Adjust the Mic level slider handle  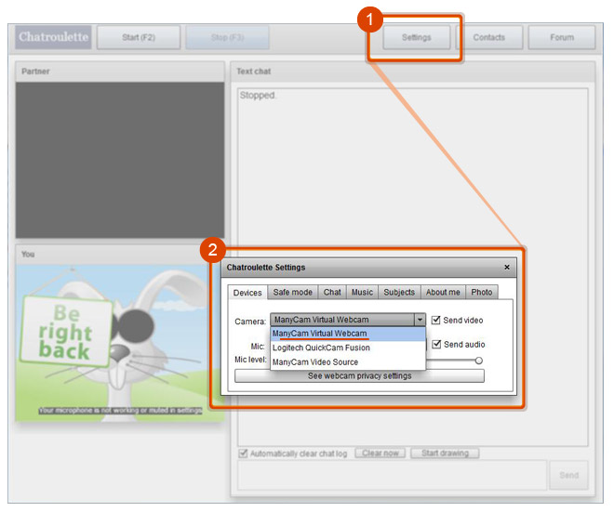478,361
